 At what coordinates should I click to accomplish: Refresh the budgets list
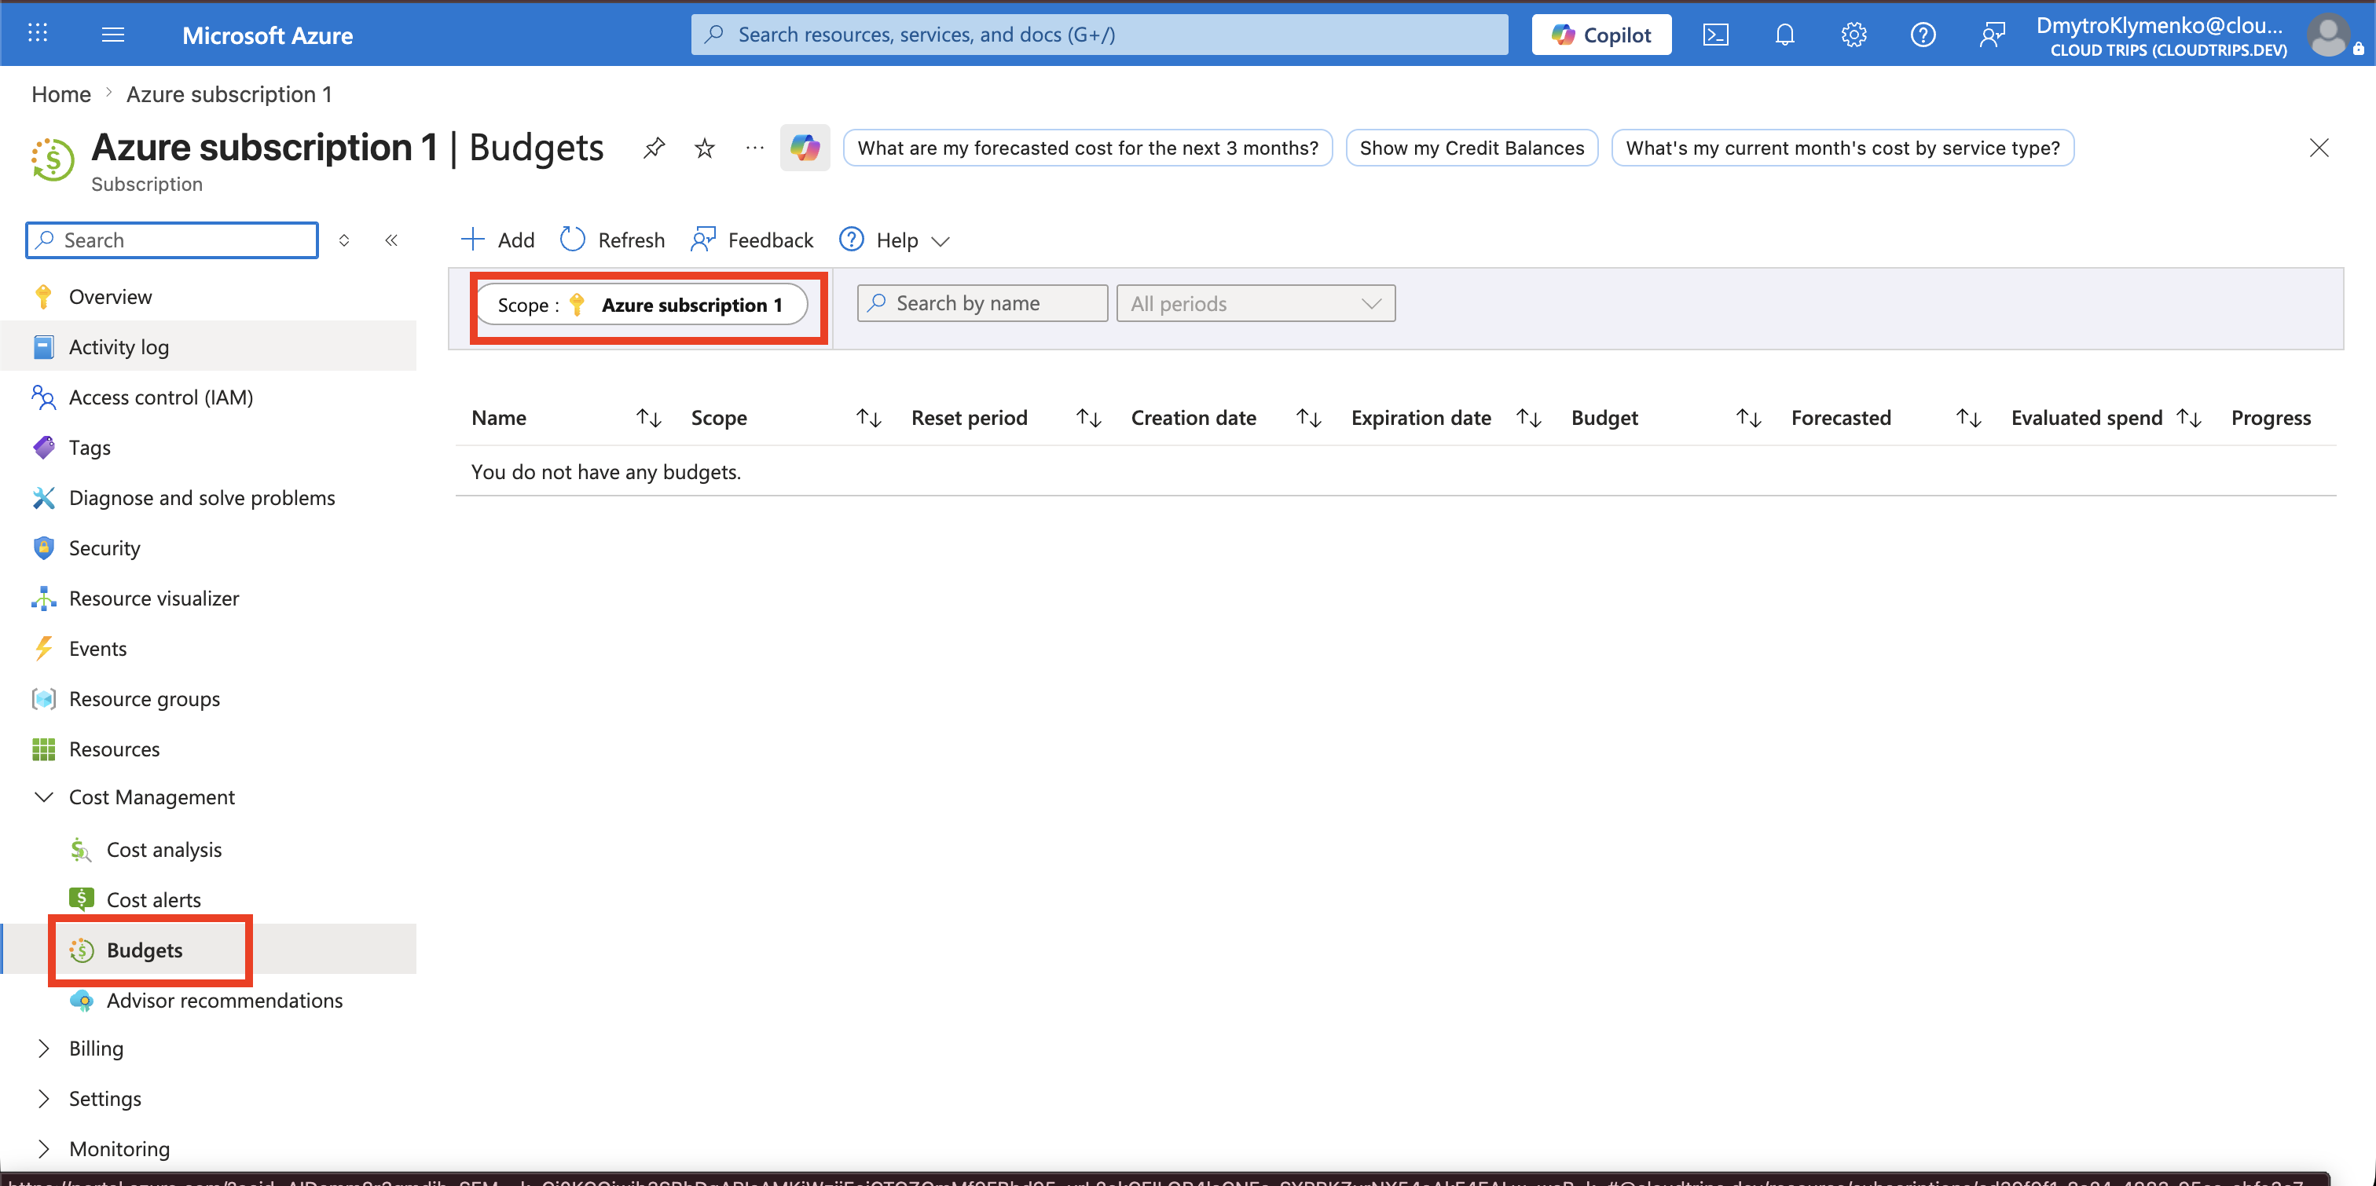point(612,240)
